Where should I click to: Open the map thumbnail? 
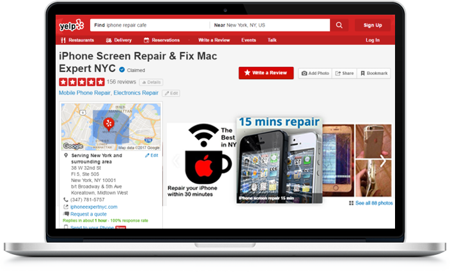tap(111, 126)
